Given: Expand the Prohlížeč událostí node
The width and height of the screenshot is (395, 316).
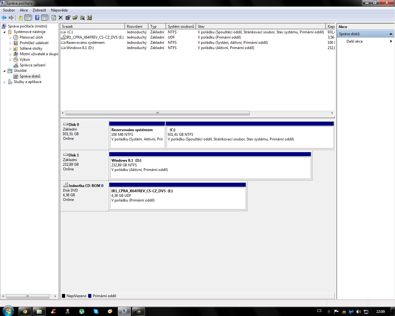Looking at the screenshot, I should (x=10, y=43).
